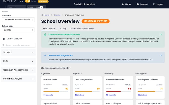Click the Pre-Algebra course heading
The height and width of the screenshot is (105, 169).
click(141, 74)
